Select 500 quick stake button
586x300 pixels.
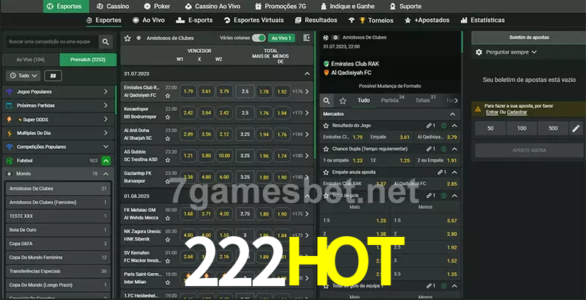tap(553, 128)
